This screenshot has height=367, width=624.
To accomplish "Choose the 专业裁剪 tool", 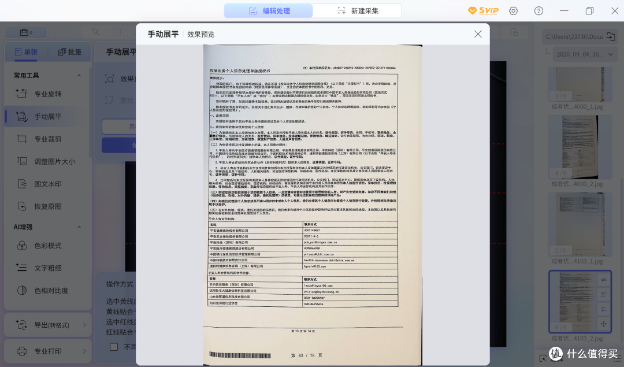I will 47,139.
